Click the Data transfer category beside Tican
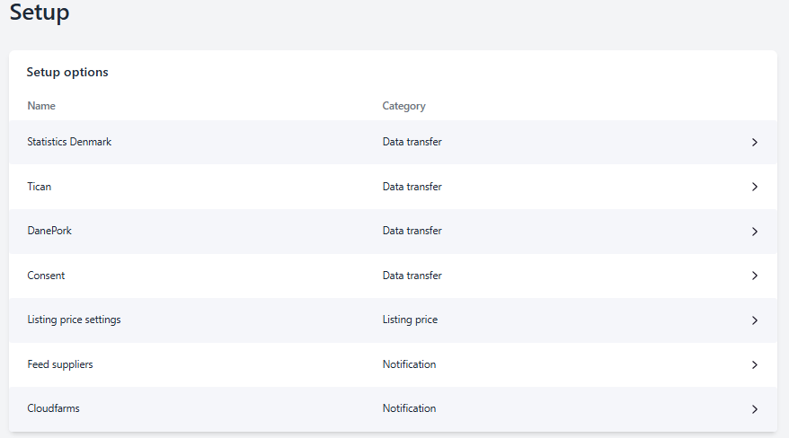The image size is (789, 438). point(412,187)
